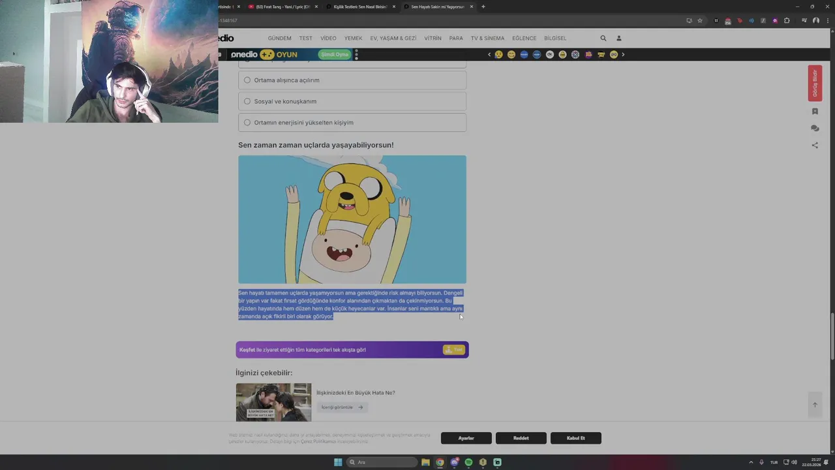Go to BİLGİSEL category
Screen dimensions: 835x470
555,39
